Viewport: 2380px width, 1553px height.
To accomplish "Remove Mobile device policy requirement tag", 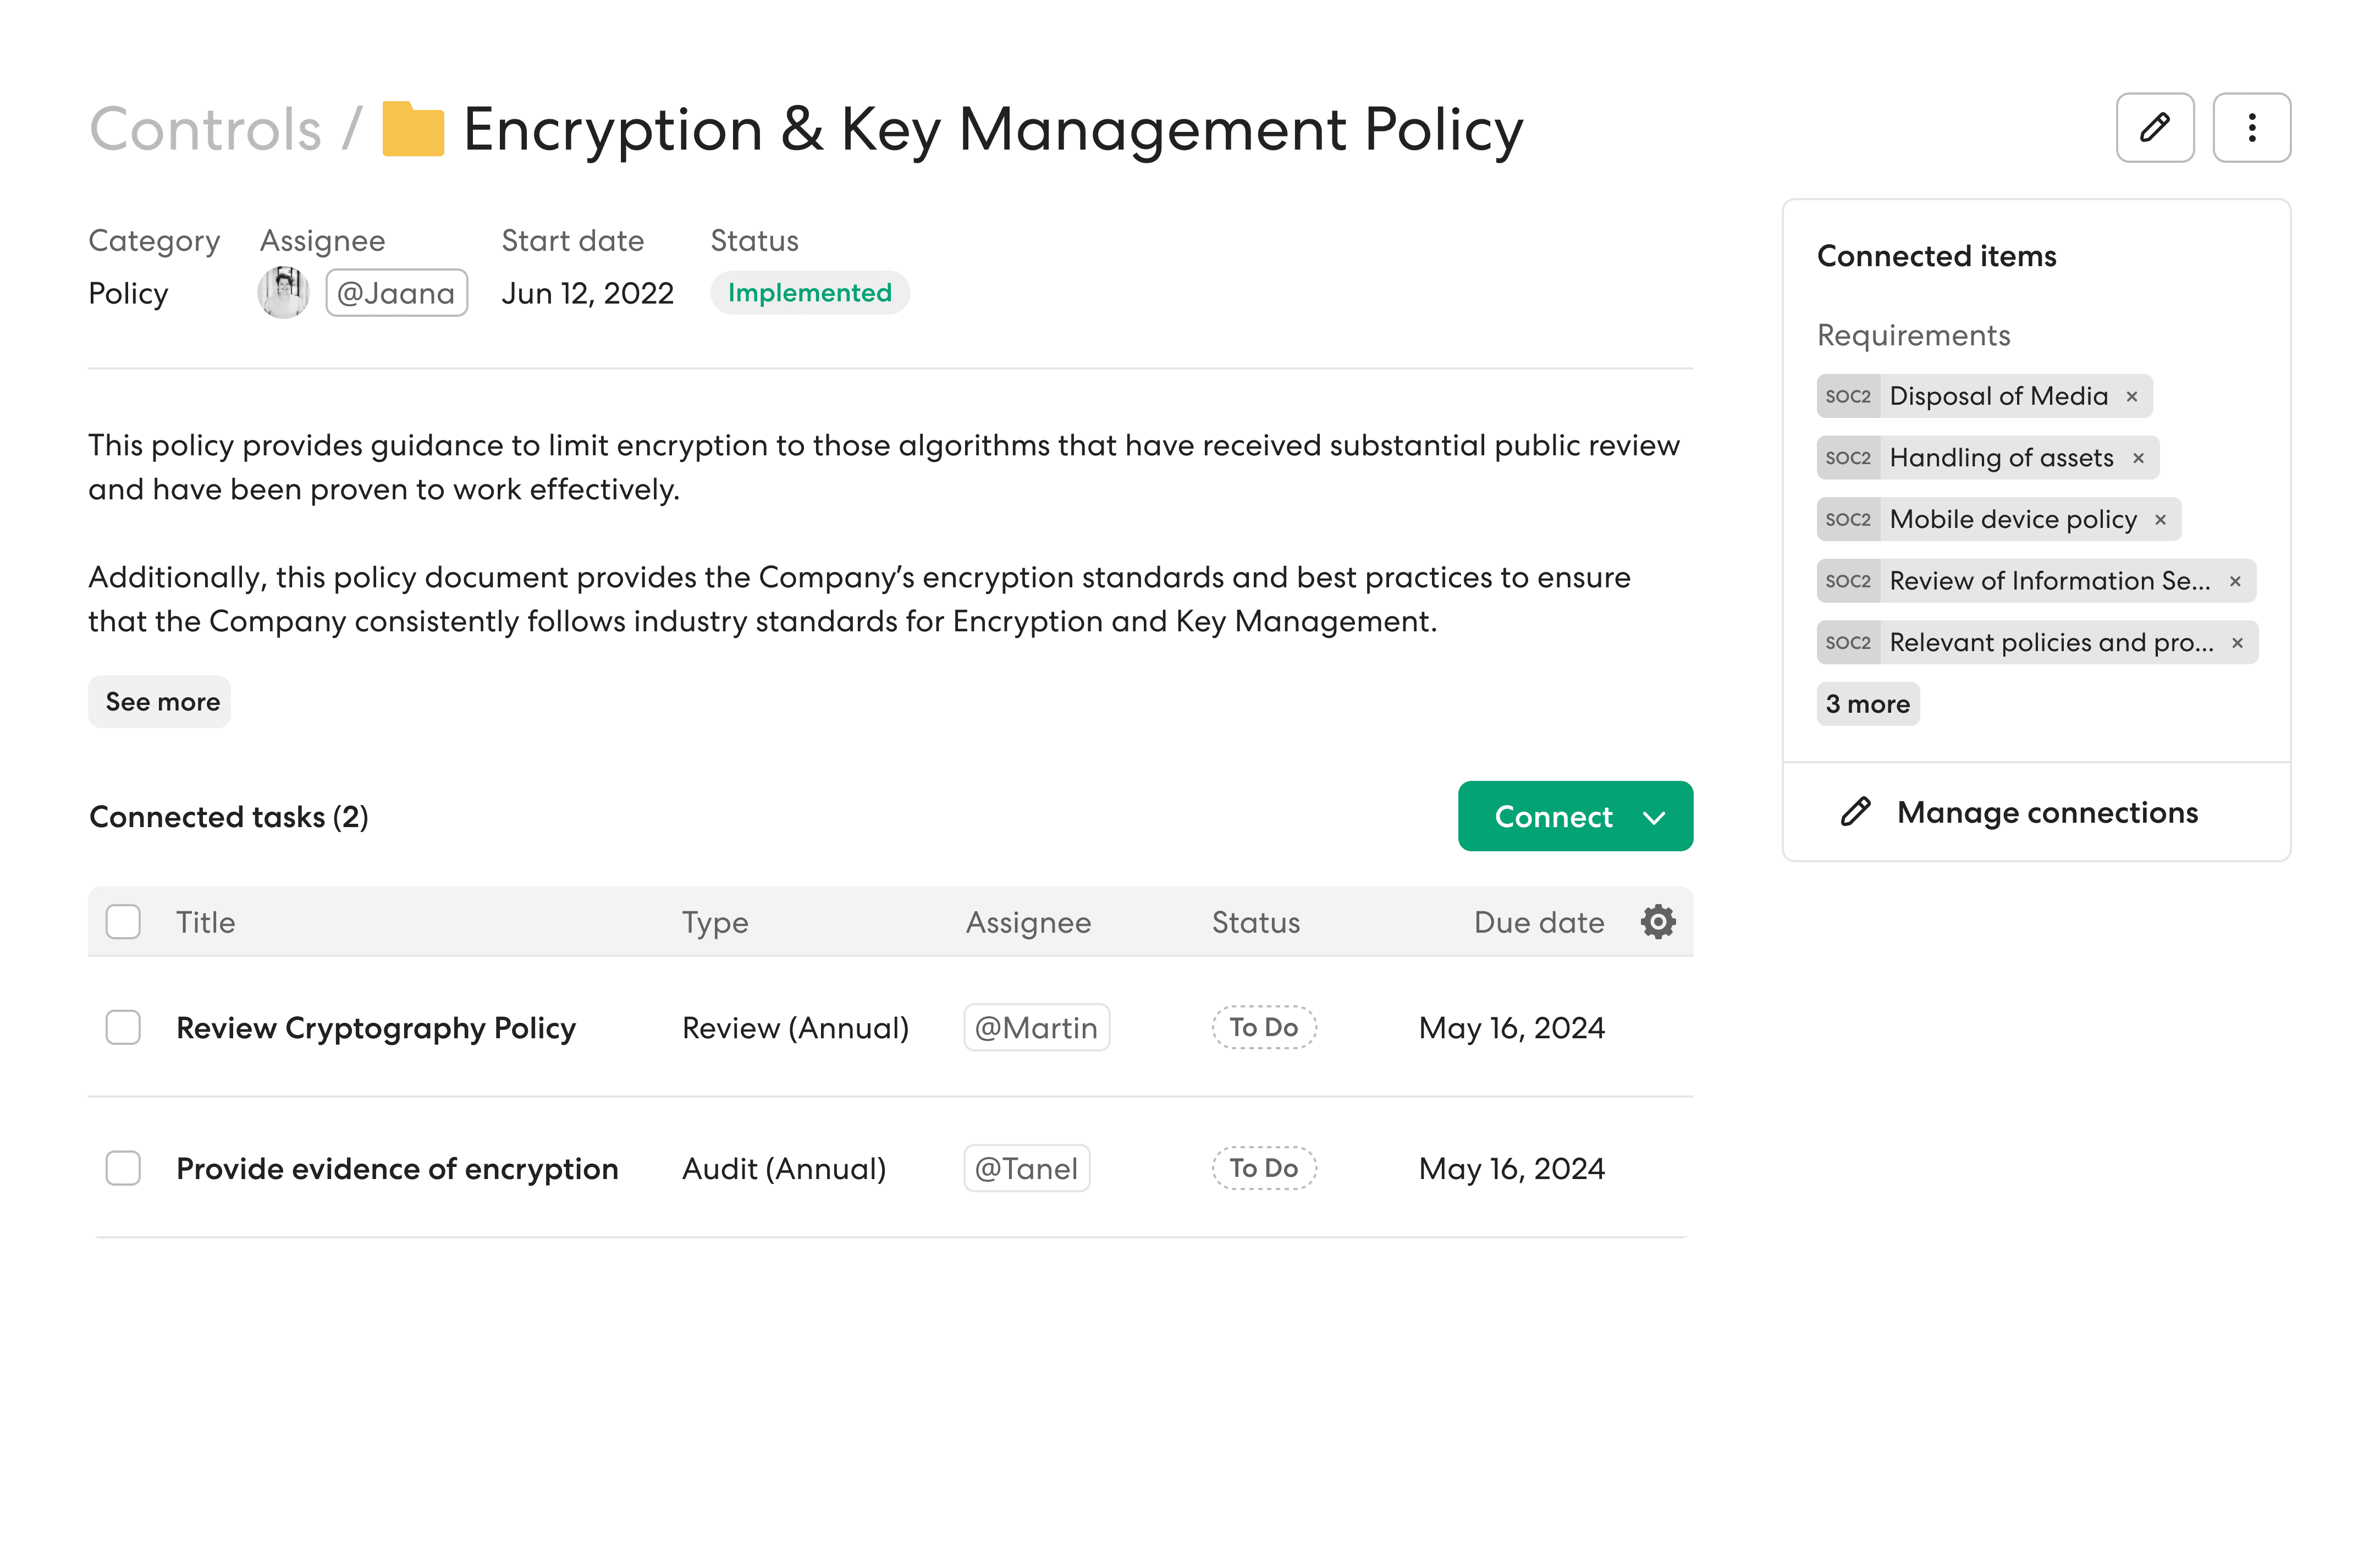I will click(2160, 520).
